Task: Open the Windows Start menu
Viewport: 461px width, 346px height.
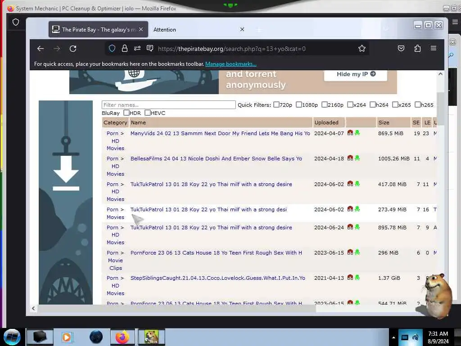Action: click(x=12, y=337)
